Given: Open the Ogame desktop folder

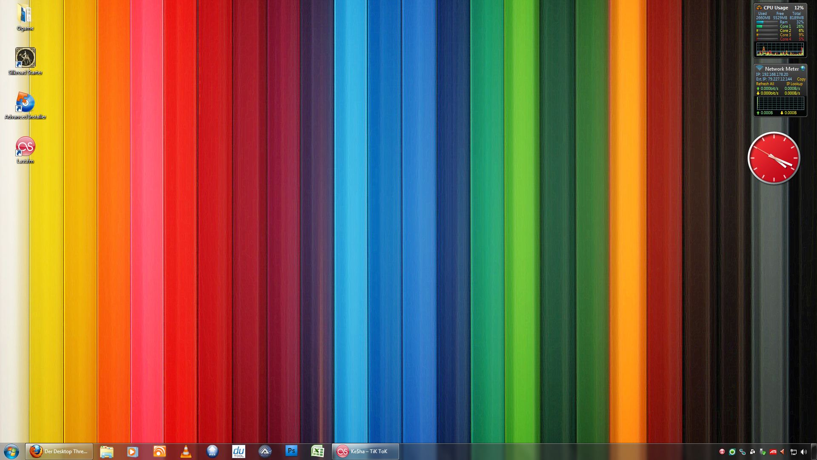Looking at the screenshot, I should pyautogui.click(x=25, y=16).
